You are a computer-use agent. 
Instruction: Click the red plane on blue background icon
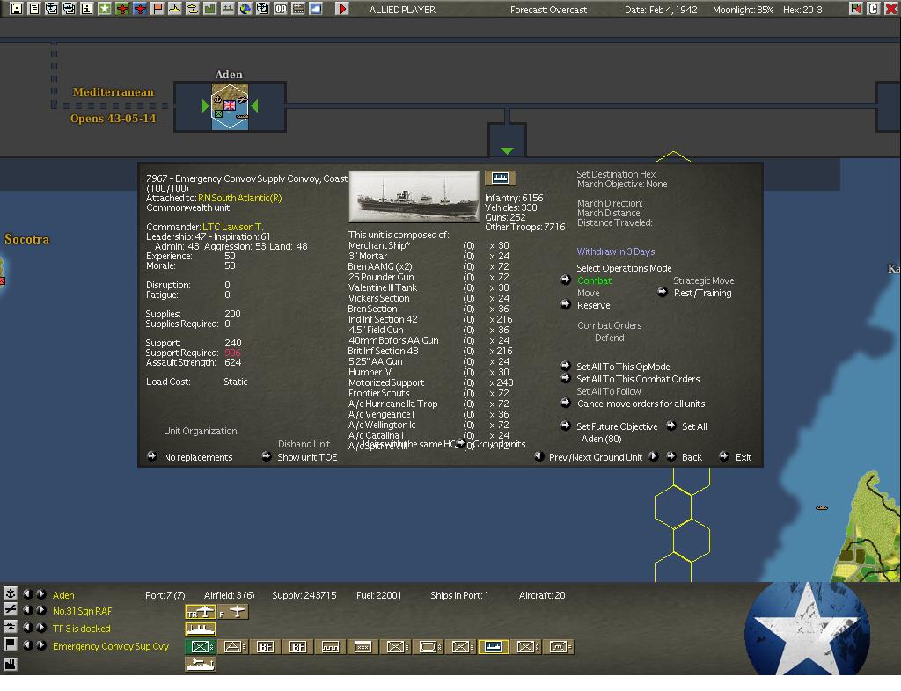pyautogui.click(x=140, y=9)
